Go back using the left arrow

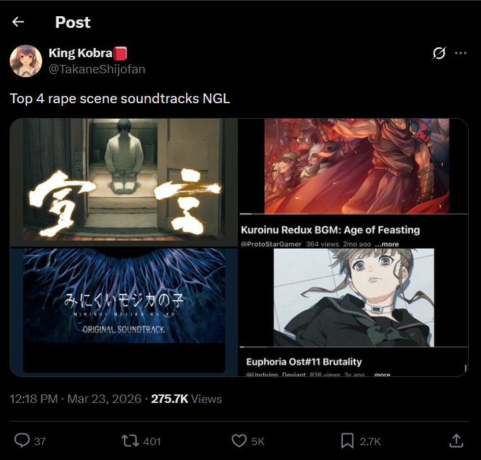(x=18, y=22)
